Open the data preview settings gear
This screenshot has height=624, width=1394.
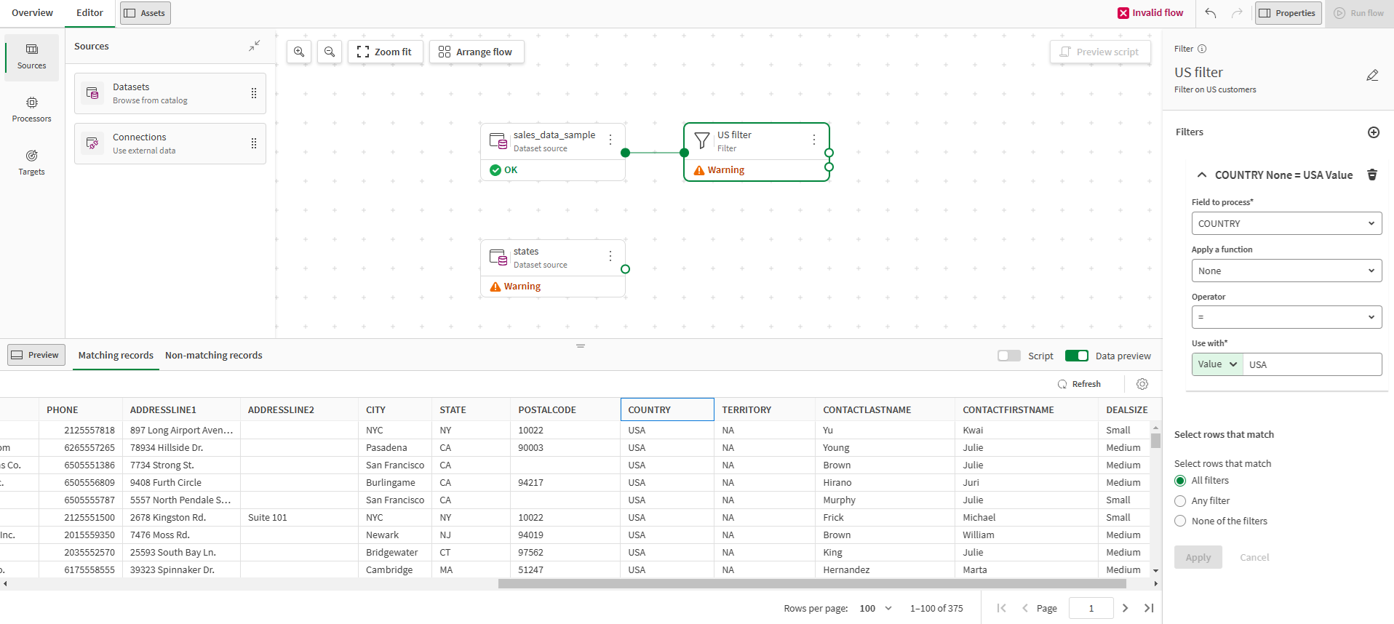1142,384
